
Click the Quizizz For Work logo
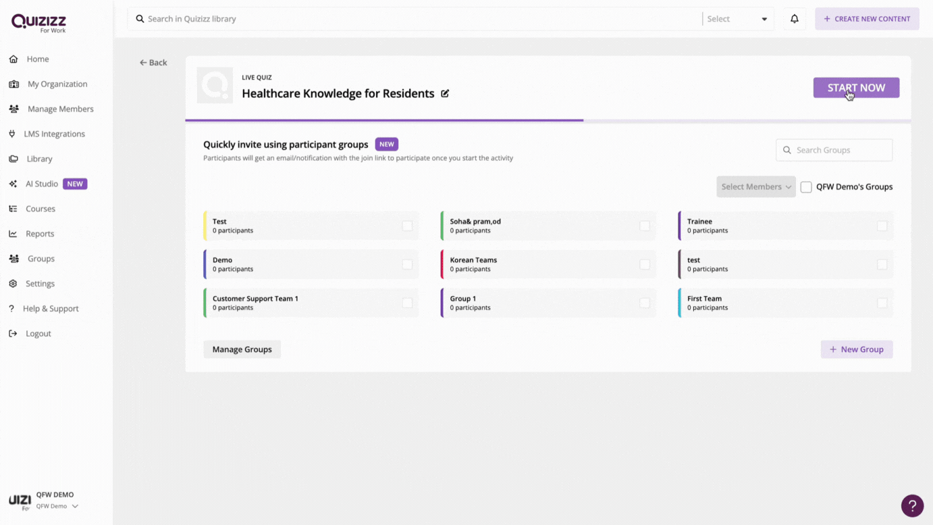(38, 22)
